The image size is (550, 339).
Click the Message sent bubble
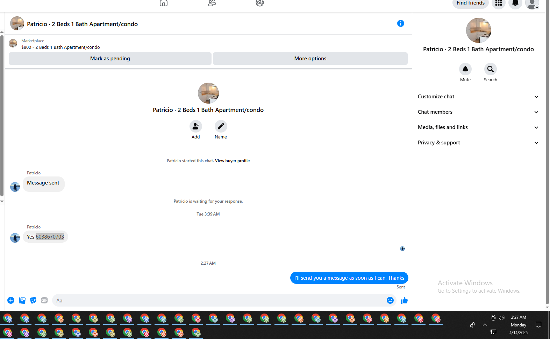[44, 184]
